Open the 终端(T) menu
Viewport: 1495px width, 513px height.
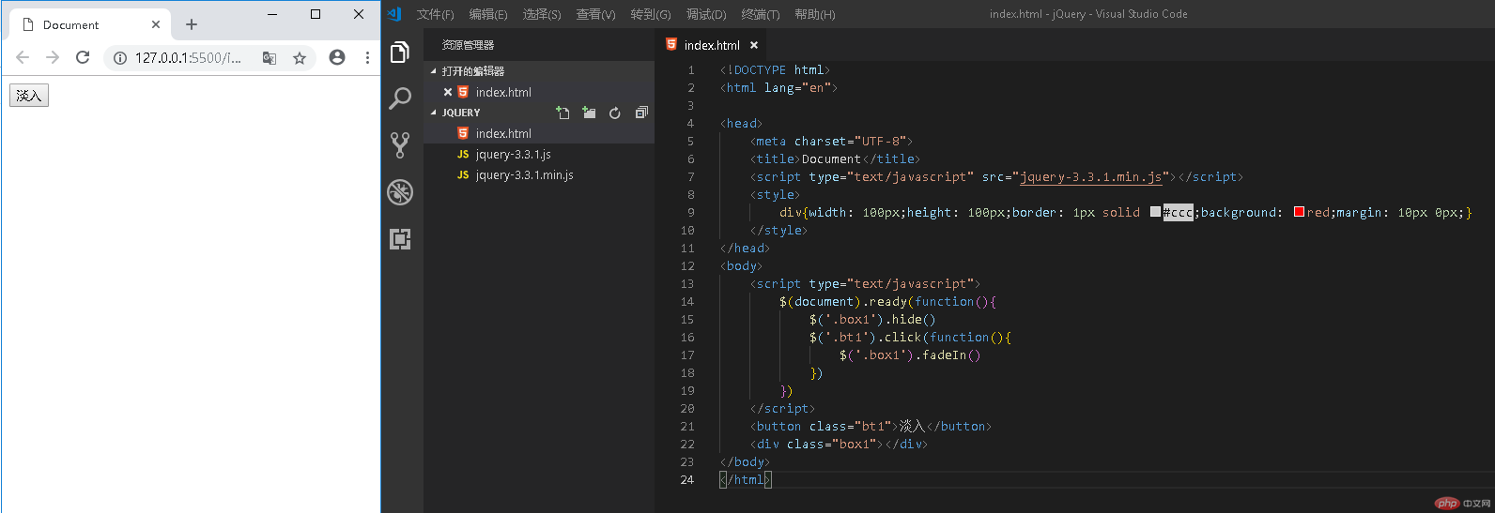(x=761, y=14)
